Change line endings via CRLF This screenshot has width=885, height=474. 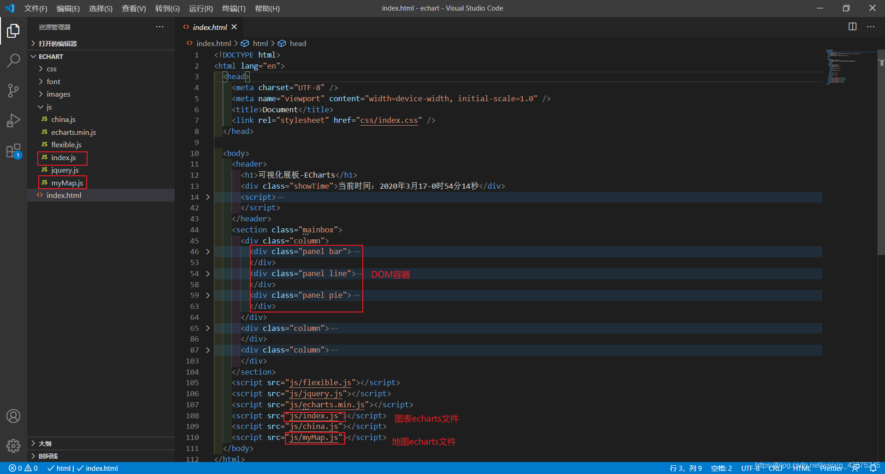[776, 468]
